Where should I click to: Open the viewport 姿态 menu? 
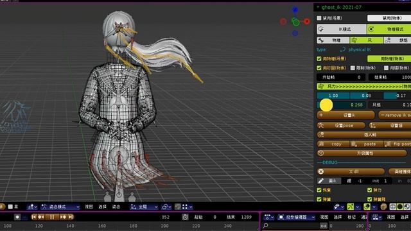click(116, 207)
